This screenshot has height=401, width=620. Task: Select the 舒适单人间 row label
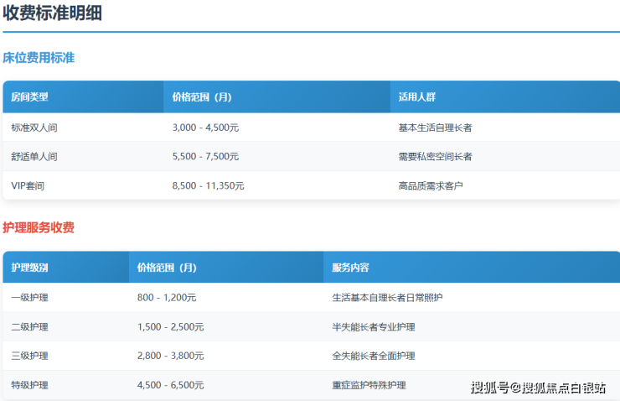pos(34,157)
